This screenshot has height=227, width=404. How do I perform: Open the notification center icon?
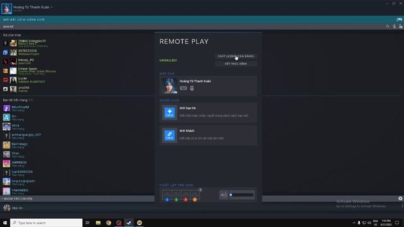(397, 223)
